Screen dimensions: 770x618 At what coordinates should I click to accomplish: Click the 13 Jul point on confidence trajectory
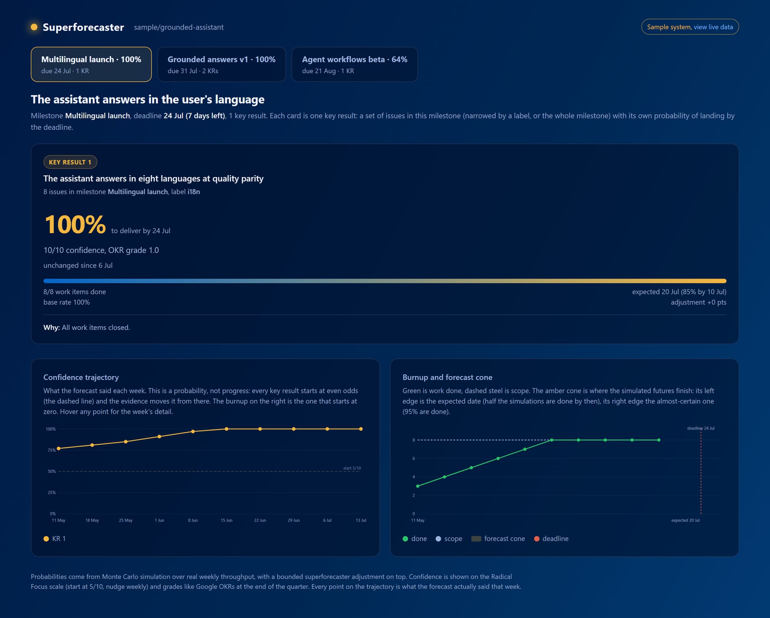[x=361, y=429]
